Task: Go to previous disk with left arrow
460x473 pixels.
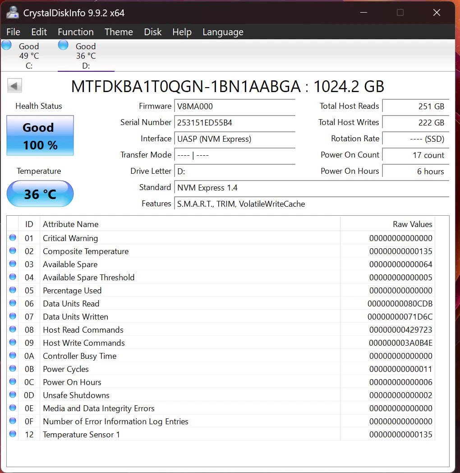Action: point(14,86)
